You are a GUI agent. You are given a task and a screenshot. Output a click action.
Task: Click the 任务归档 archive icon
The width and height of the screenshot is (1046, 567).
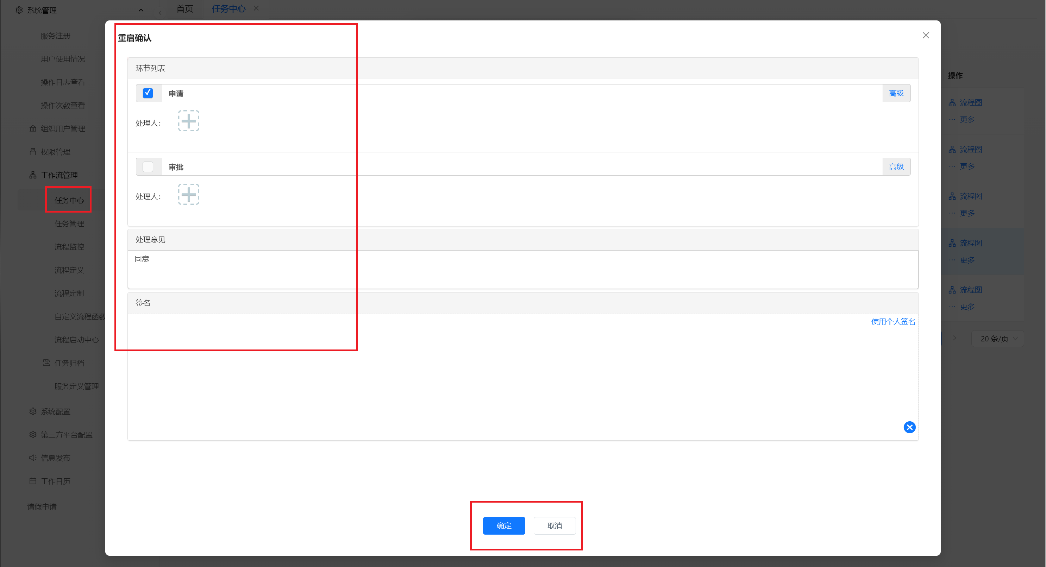(47, 363)
